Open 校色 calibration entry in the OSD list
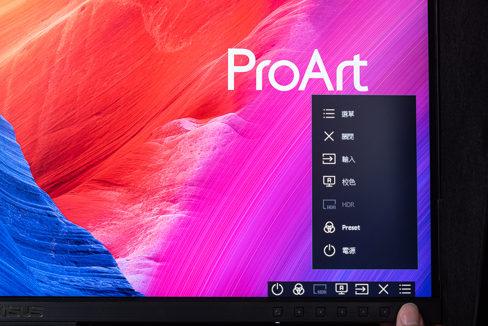 (x=348, y=182)
